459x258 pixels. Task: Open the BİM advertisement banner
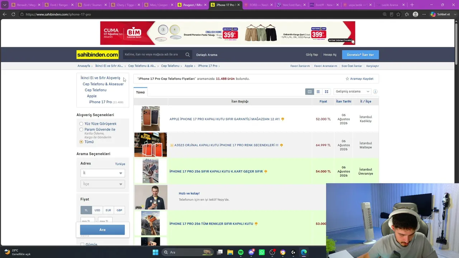tap(228, 33)
